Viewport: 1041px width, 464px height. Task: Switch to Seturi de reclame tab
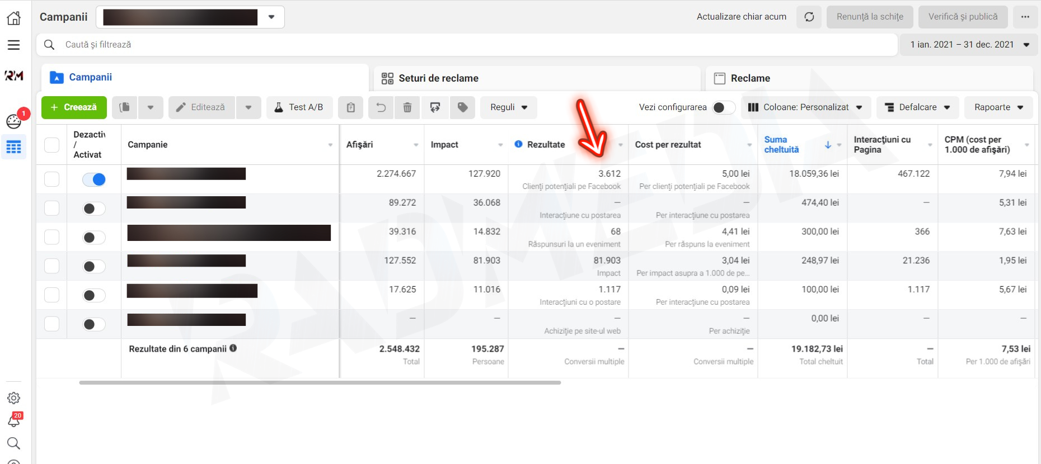[438, 78]
